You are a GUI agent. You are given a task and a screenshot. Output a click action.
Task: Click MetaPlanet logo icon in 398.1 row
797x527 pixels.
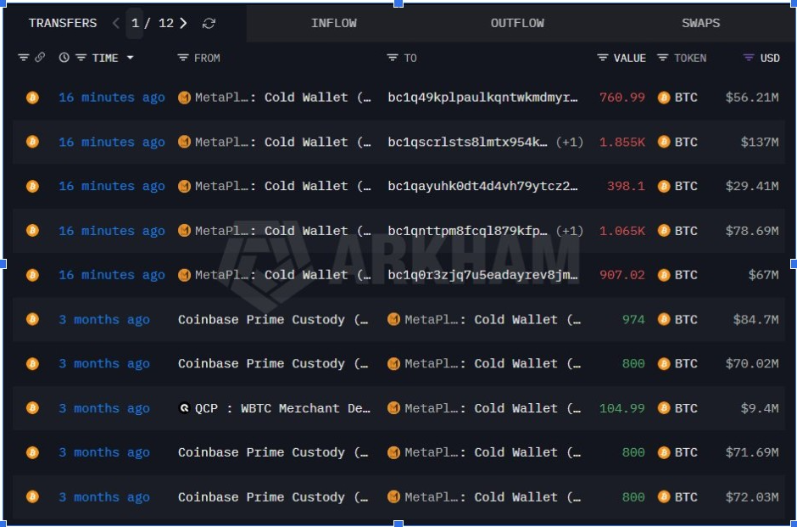(x=184, y=186)
